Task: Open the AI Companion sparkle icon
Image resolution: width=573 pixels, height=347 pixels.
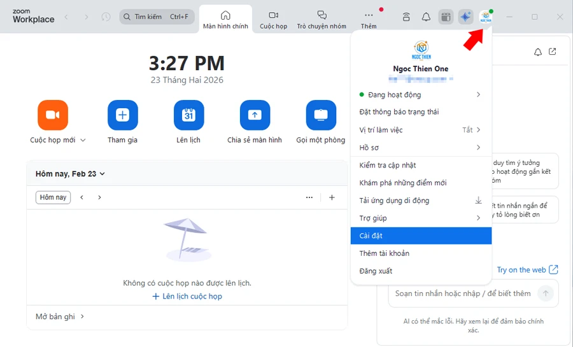Action: click(465, 17)
